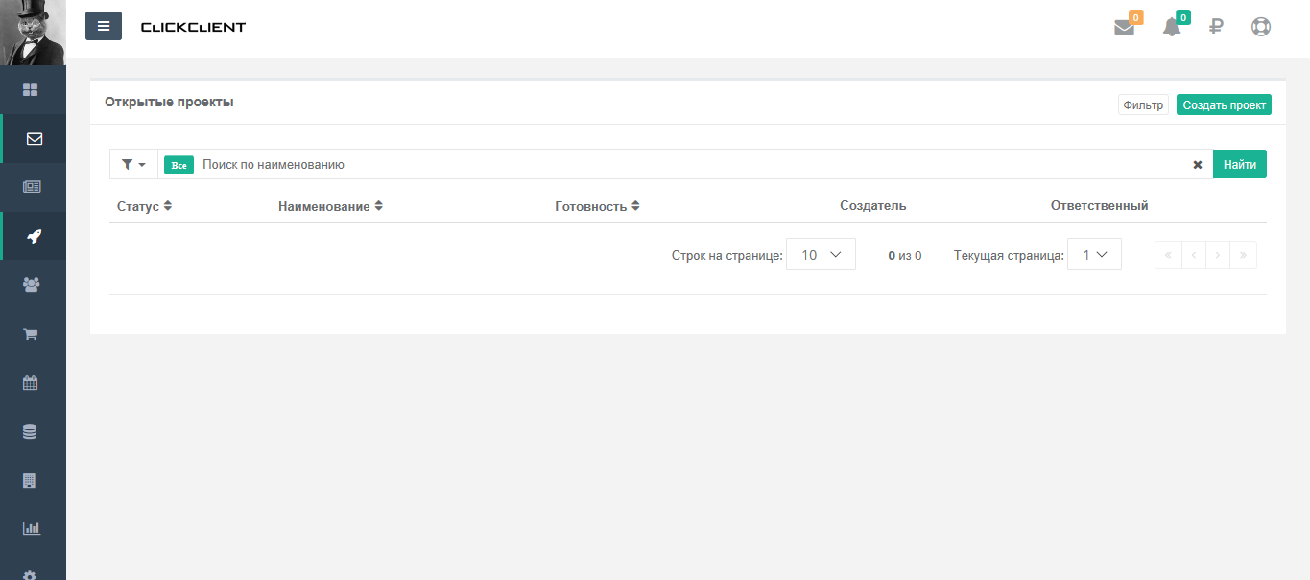Open the gear settings item at sidebar bottom

click(32, 573)
